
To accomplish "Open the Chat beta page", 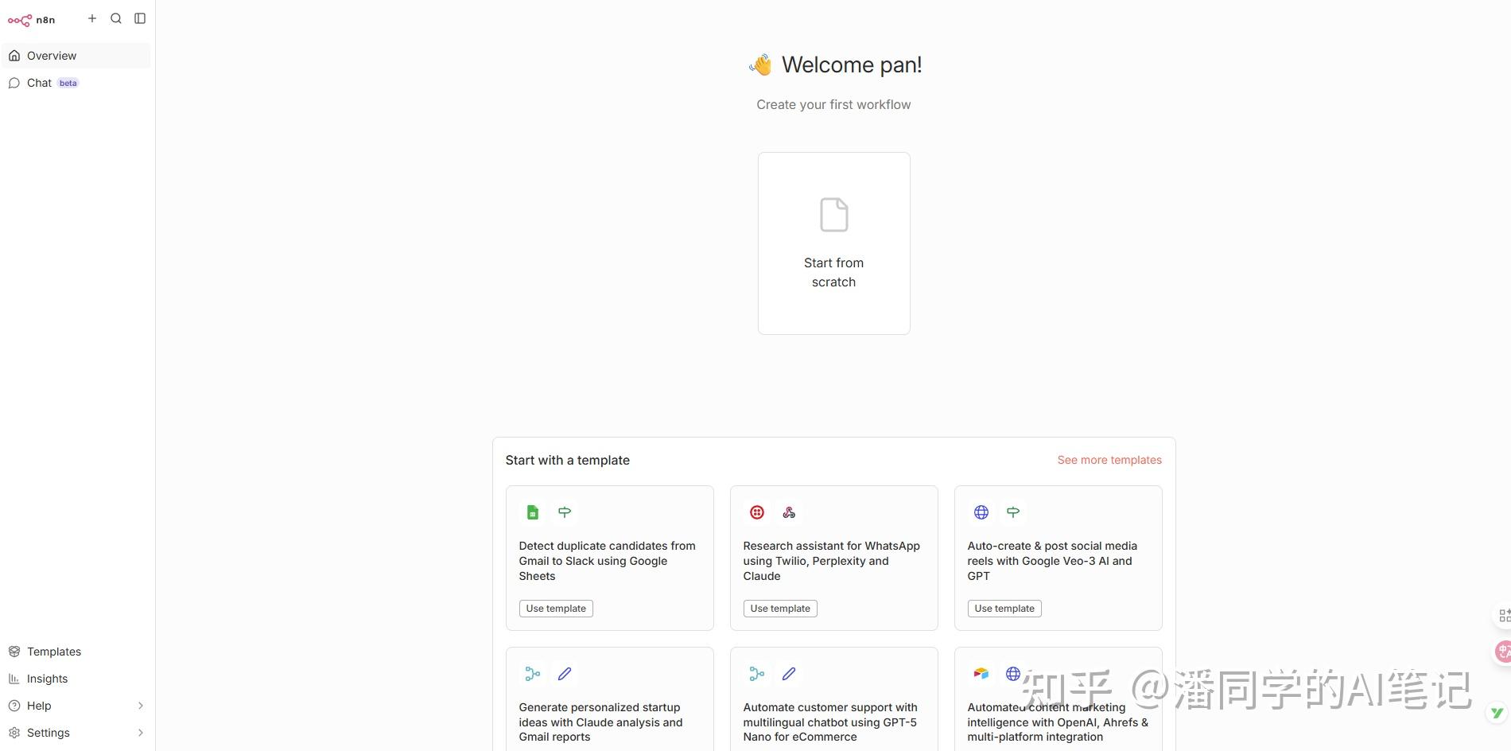I will [77, 83].
